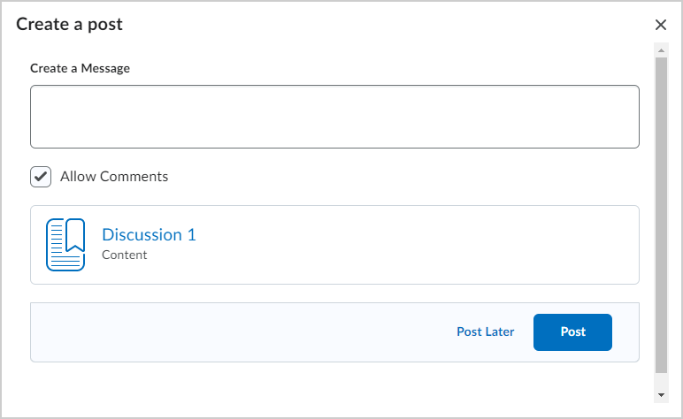Open the Discussion 1 link
The width and height of the screenshot is (683, 419).
[149, 234]
